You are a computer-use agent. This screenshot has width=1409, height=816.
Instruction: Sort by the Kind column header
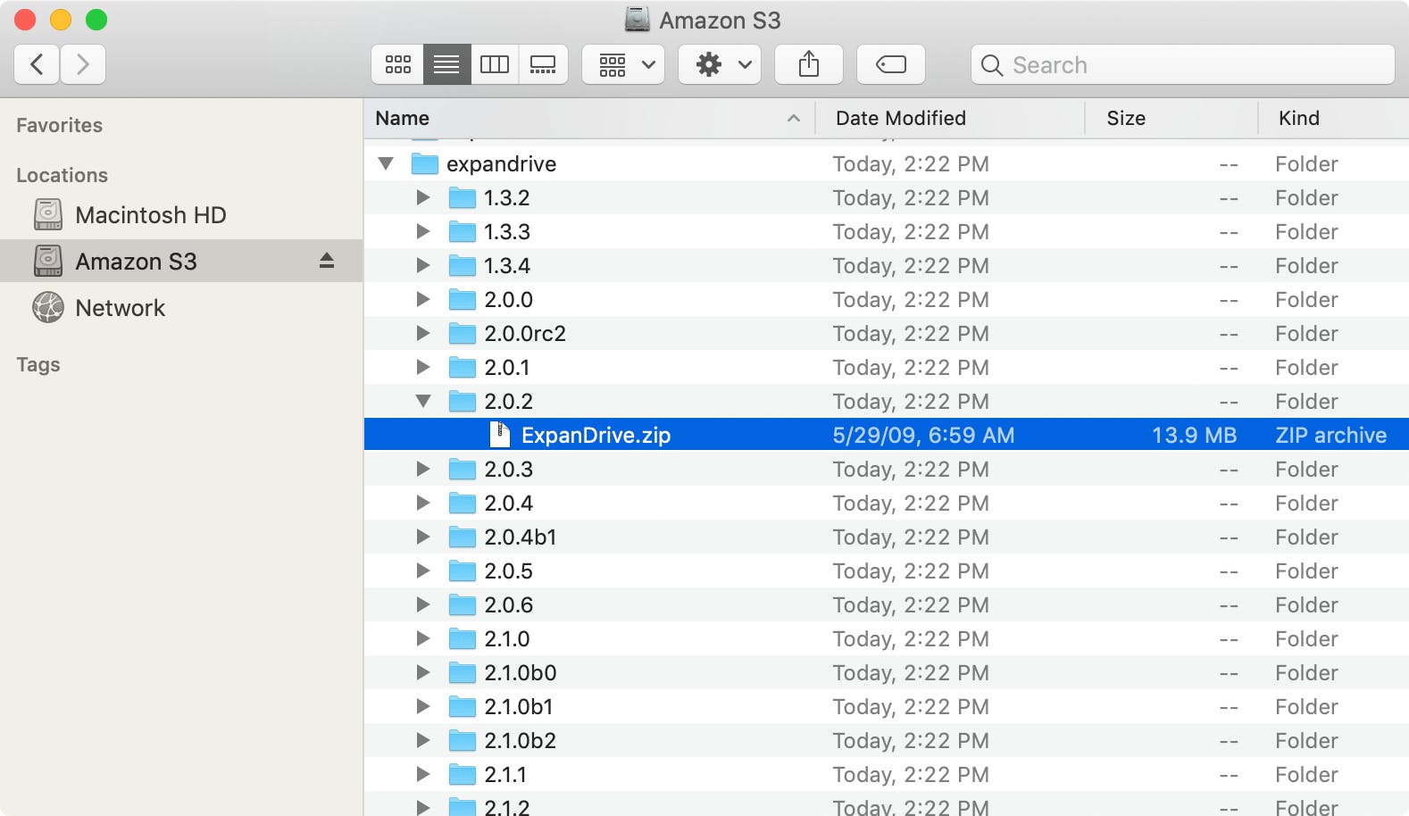(1334, 118)
